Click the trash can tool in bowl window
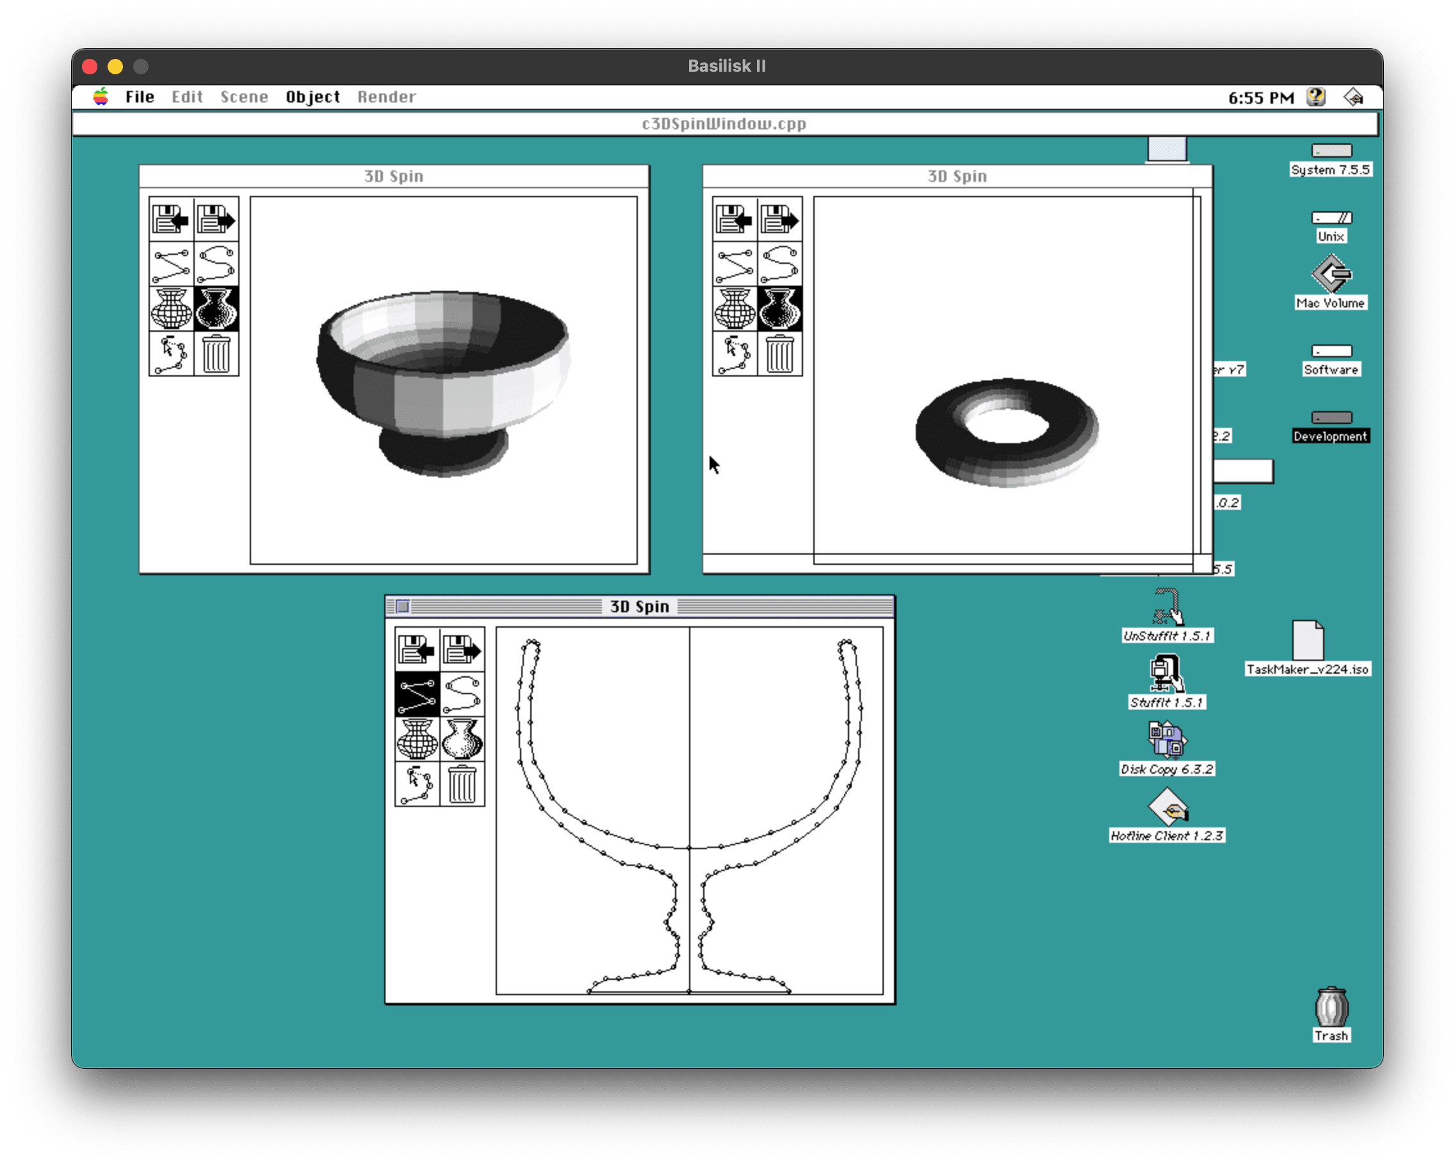This screenshot has height=1163, width=1455. [x=216, y=353]
